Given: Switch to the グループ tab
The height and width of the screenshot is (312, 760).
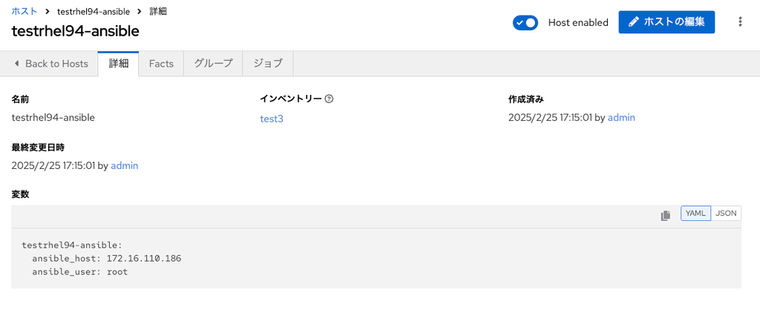Looking at the screenshot, I should 213,64.
